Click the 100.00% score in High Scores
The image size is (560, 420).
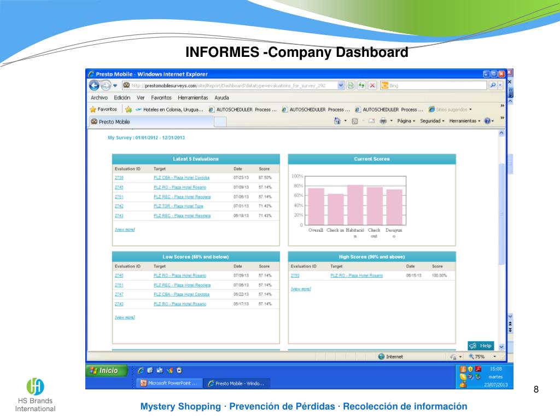click(439, 276)
